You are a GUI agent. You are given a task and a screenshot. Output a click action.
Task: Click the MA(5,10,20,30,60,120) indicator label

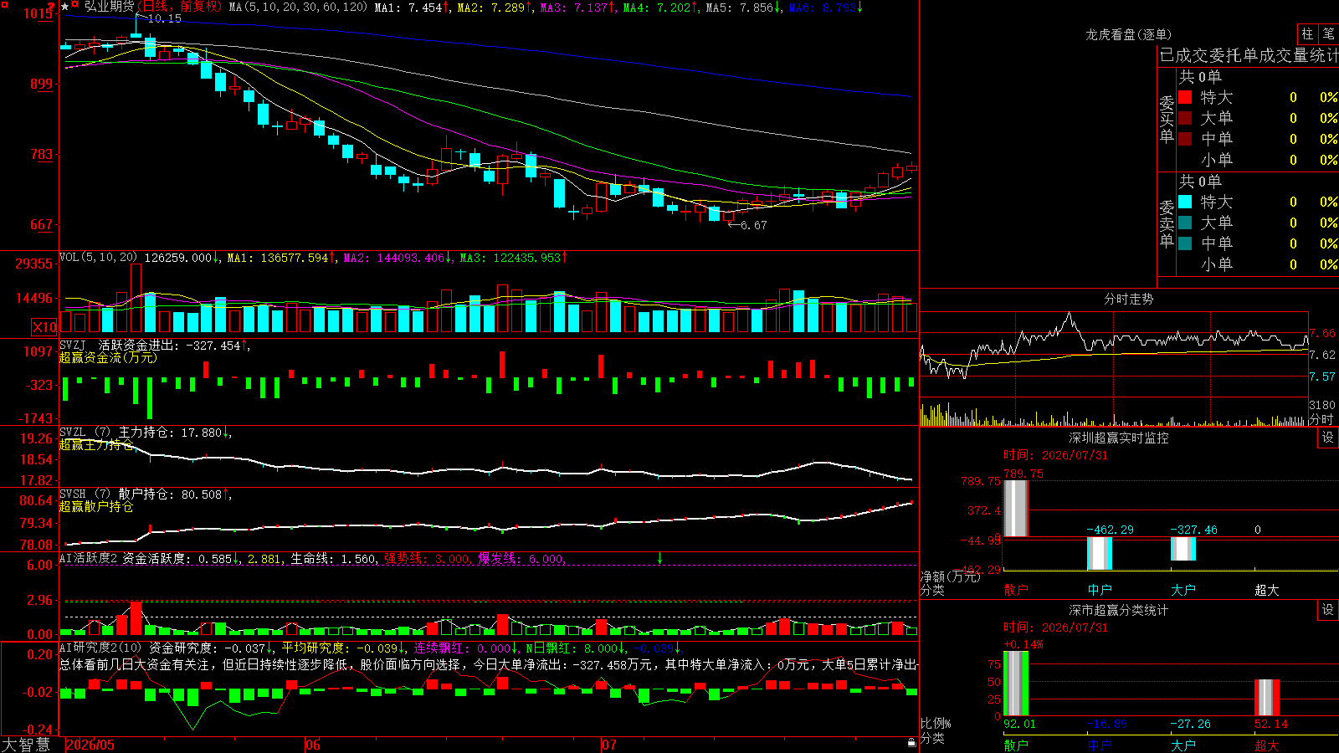298,7
